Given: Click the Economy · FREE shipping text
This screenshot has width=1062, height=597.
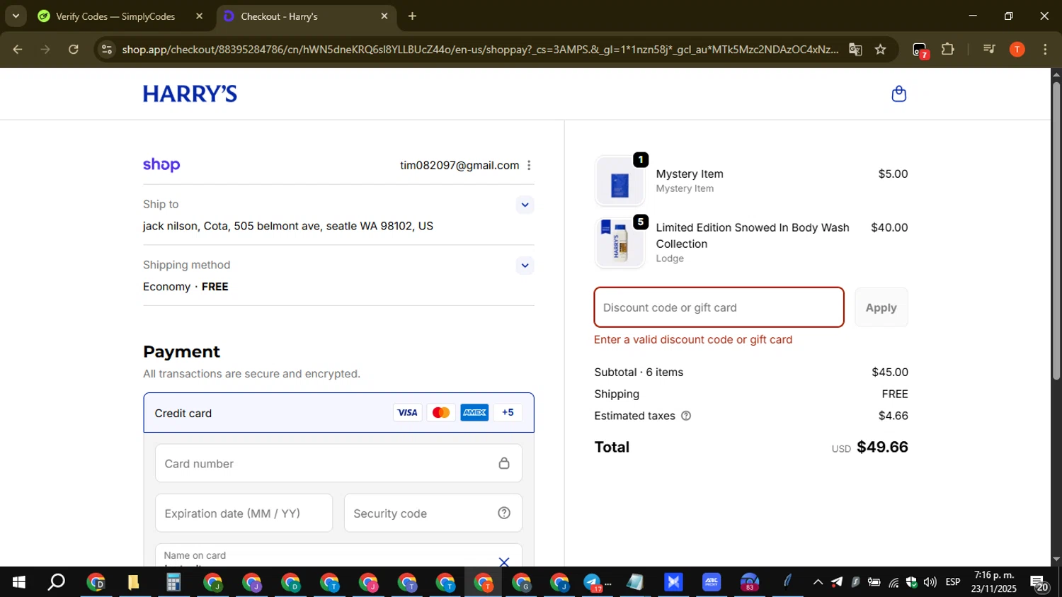Looking at the screenshot, I should coord(185,287).
